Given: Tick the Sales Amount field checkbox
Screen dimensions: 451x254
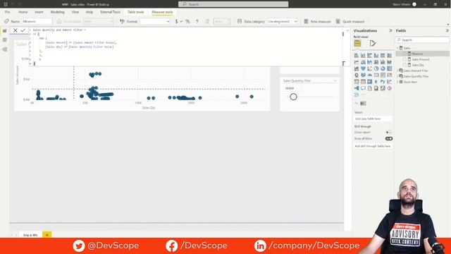Looking at the screenshot, I should coord(404,59).
